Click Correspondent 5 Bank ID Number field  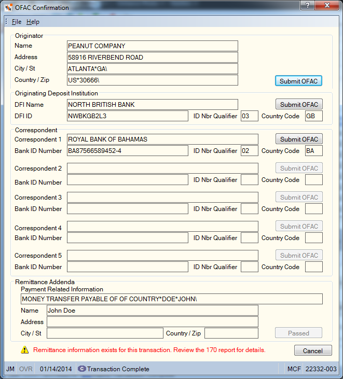coord(128,266)
